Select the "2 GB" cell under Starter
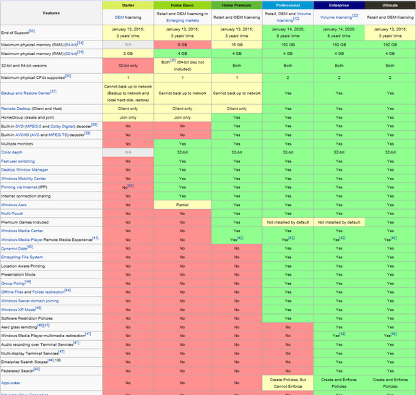 [128, 54]
